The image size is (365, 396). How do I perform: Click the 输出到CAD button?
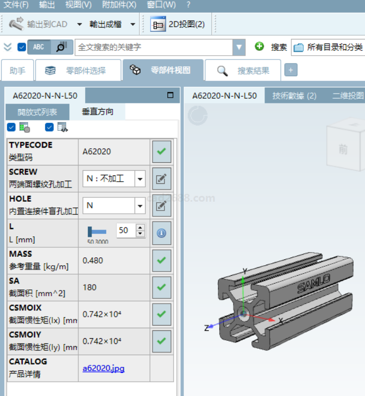tap(40, 24)
